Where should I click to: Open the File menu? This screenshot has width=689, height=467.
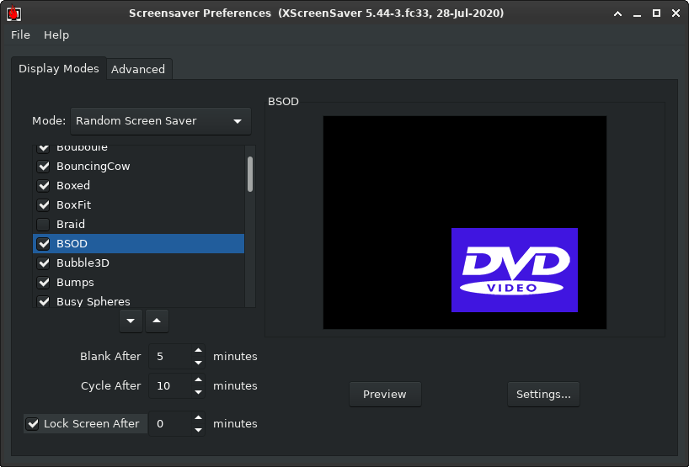click(20, 34)
